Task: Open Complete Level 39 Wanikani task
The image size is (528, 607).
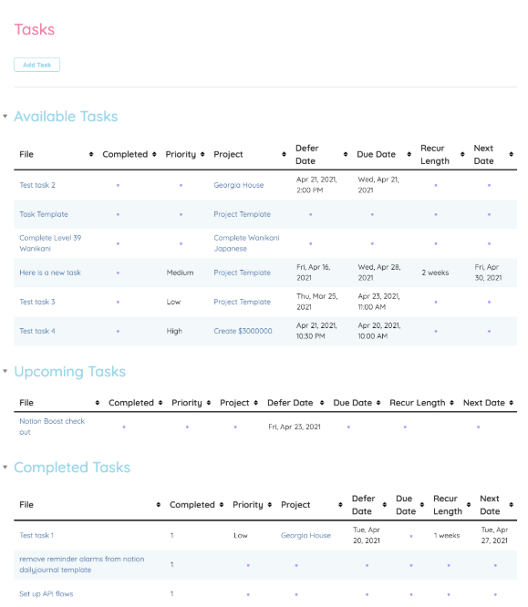Action: pyautogui.click(x=50, y=243)
